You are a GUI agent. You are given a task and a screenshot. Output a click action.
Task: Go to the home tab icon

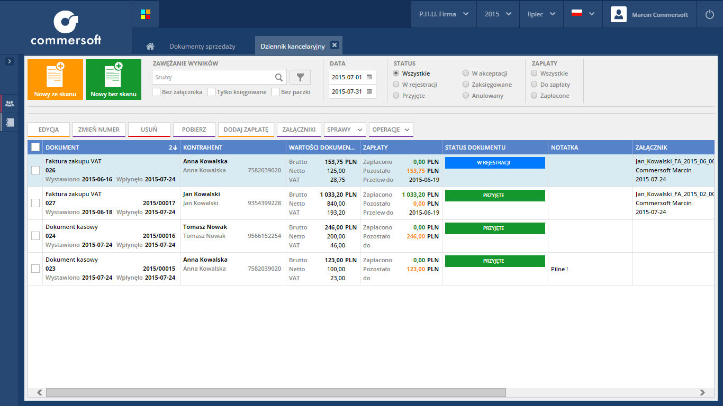pyautogui.click(x=150, y=46)
